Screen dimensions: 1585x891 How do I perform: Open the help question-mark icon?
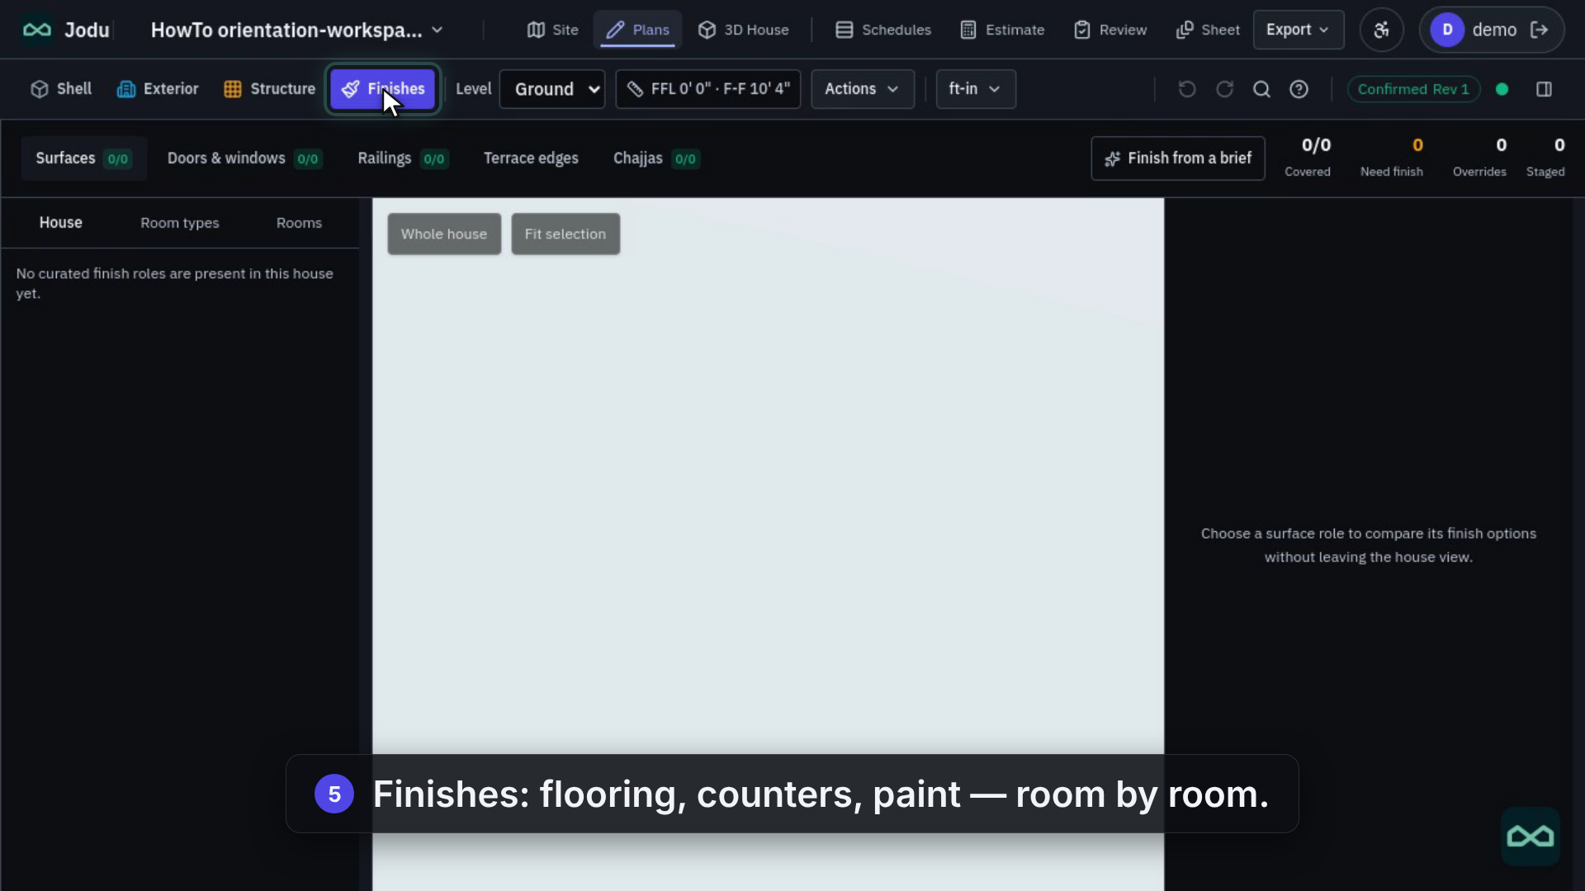click(1299, 89)
